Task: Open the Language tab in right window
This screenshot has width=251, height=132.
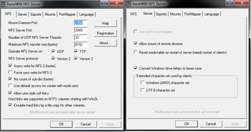Action: click(212, 14)
